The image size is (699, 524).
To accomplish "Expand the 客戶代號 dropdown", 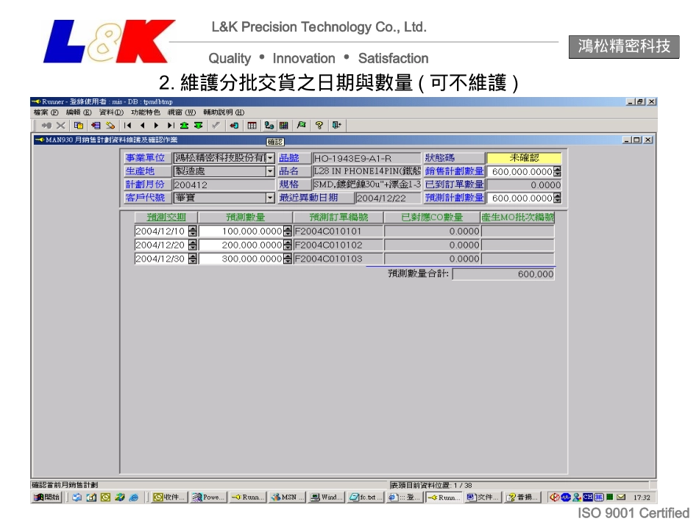I will click(x=270, y=198).
